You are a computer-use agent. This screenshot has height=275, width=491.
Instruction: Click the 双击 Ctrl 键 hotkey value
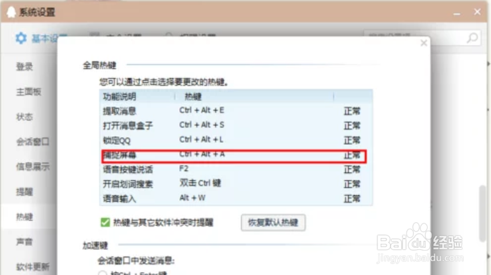(x=200, y=183)
